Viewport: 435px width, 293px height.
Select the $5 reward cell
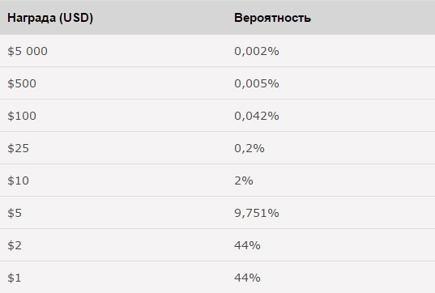pyautogui.click(x=15, y=214)
